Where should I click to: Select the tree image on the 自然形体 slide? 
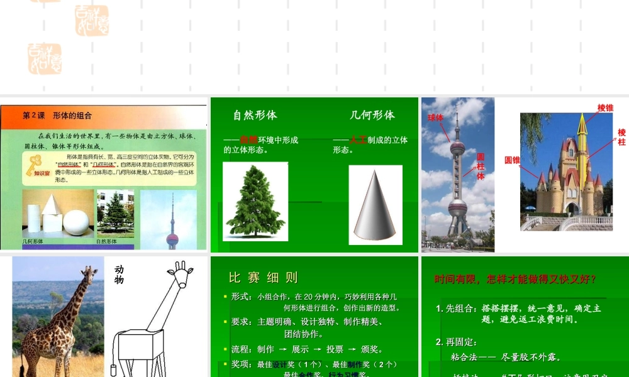[255, 201]
